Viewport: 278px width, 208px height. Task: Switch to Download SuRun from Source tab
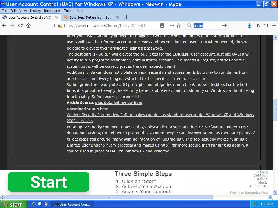pyautogui.click(x=91, y=17)
